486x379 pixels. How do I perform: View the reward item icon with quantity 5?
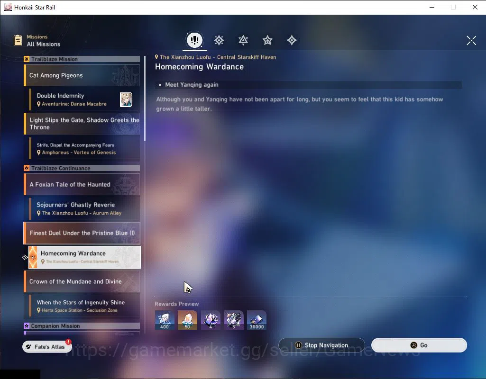234,320
